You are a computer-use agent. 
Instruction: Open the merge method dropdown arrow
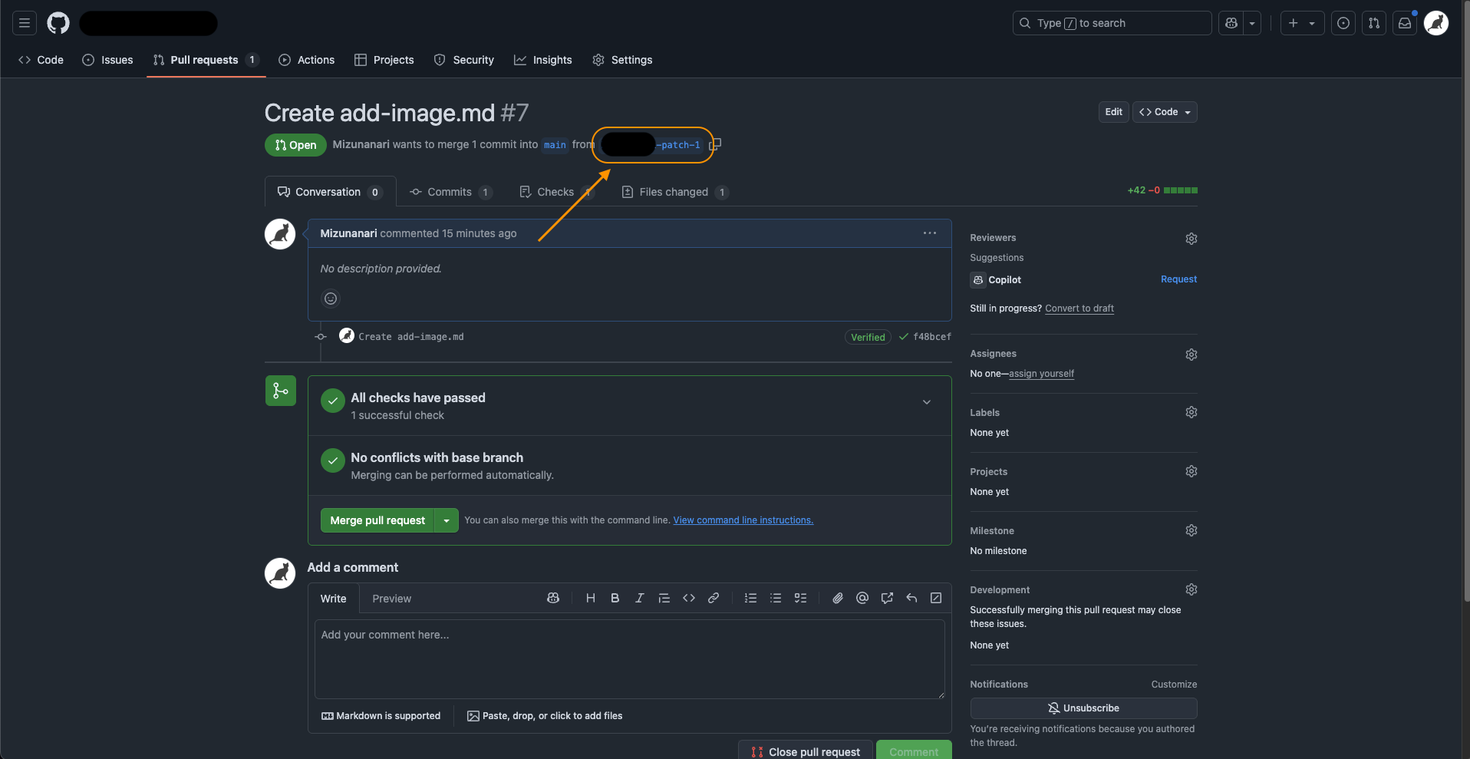[x=447, y=520]
